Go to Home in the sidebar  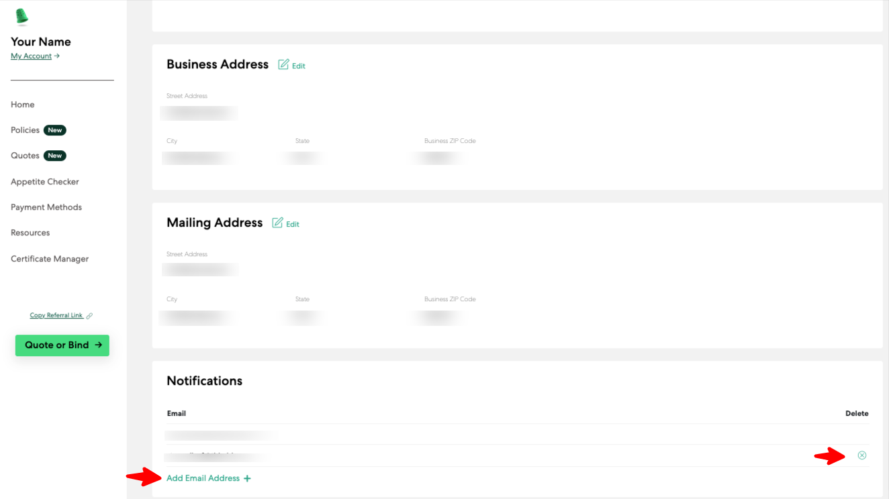pyautogui.click(x=23, y=105)
